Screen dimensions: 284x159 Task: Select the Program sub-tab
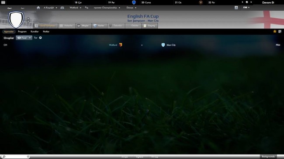click(22, 31)
